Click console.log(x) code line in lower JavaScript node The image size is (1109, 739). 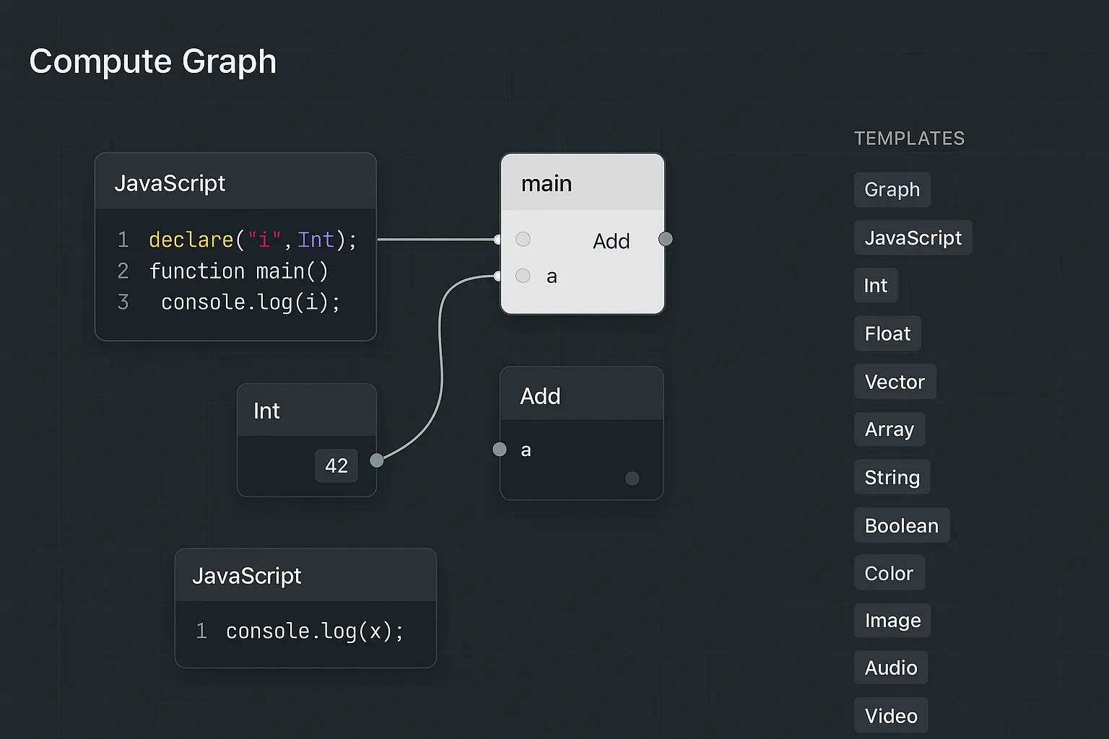[314, 631]
